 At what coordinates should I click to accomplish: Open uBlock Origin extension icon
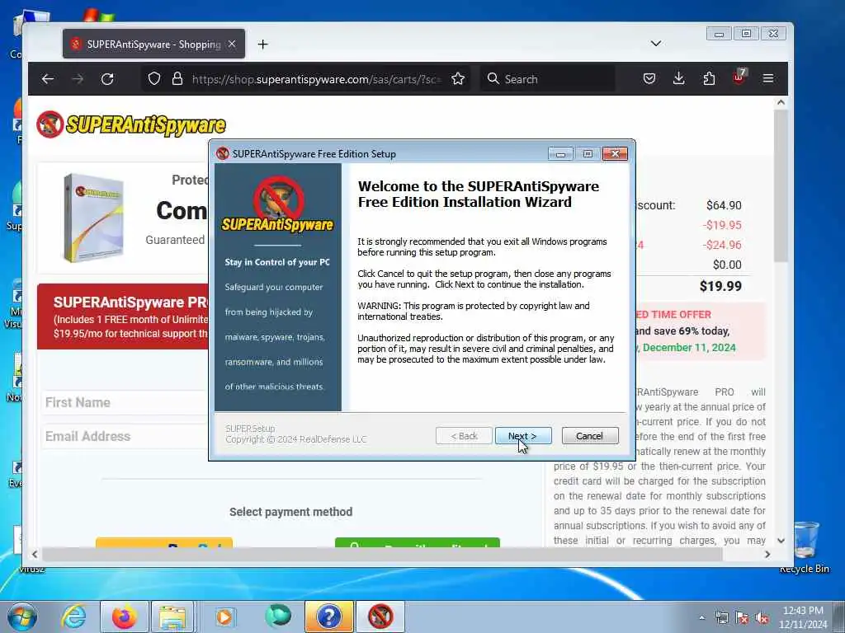[x=739, y=78]
